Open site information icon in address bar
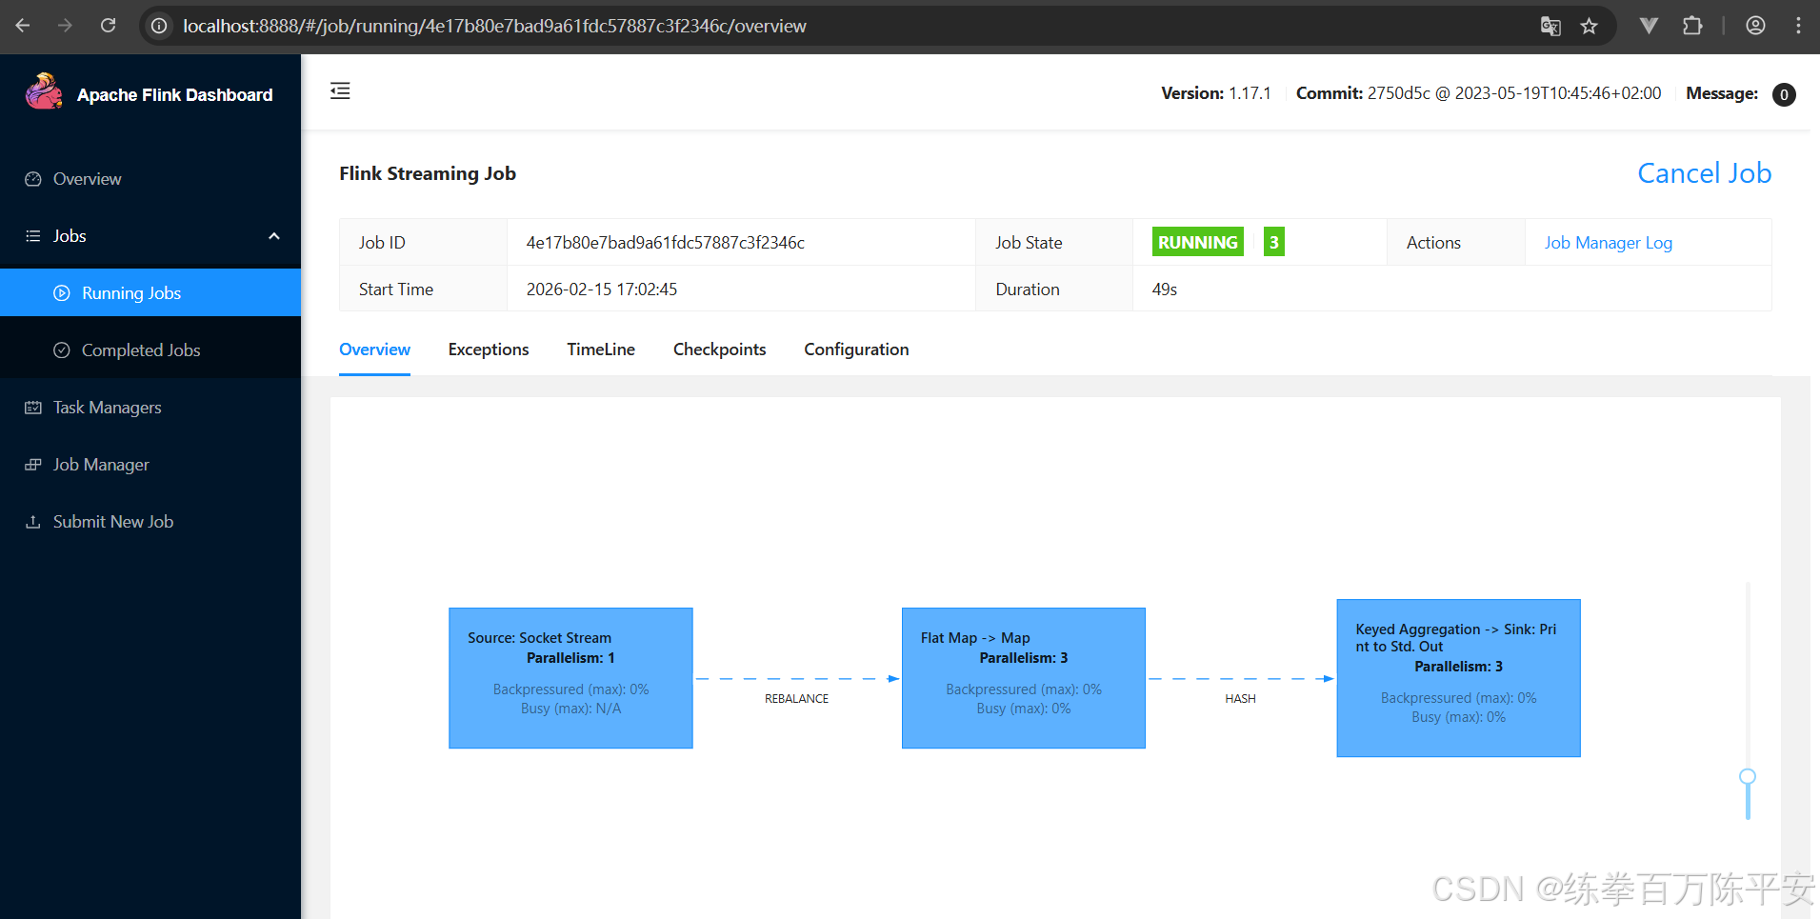Screen dimensions: 1820x919 [x=160, y=26]
